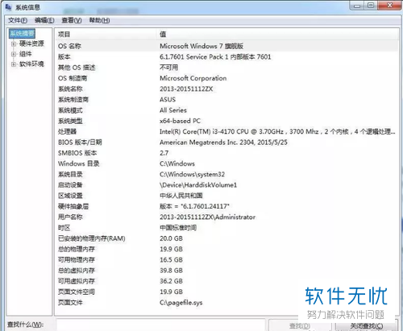Select the 组件 tree item
This screenshot has height=331, width=403.
(26, 54)
